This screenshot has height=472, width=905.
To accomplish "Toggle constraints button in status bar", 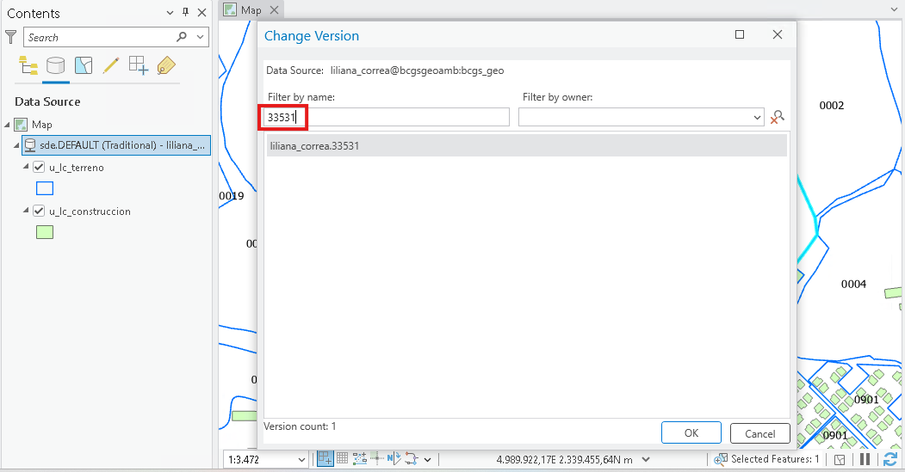I will tap(360, 459).
